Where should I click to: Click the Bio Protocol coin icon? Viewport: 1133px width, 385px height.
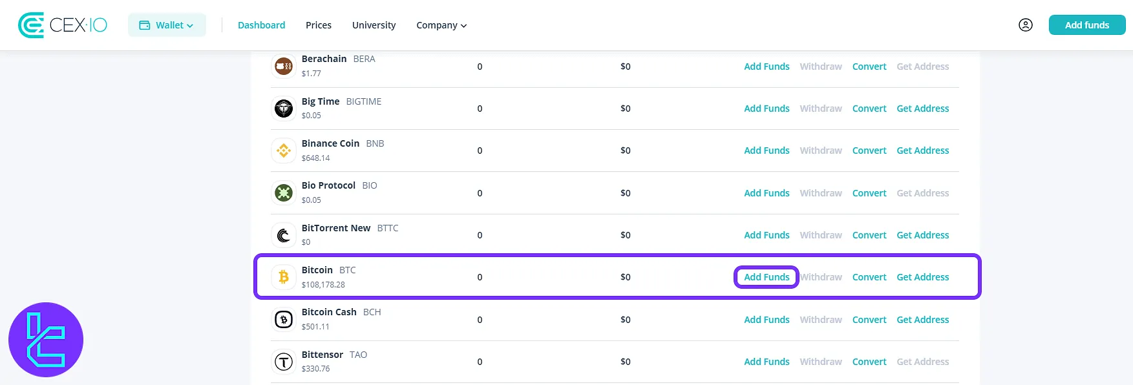[x=284, y=192]
